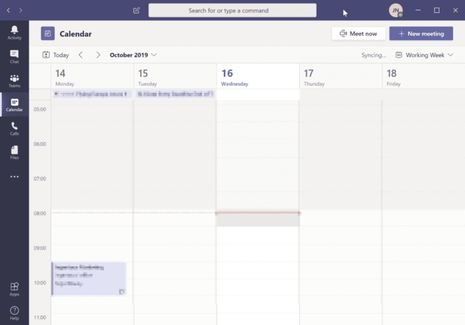465x325 pixels.
Task: Open the Help menu
Action: pos(15,313)
